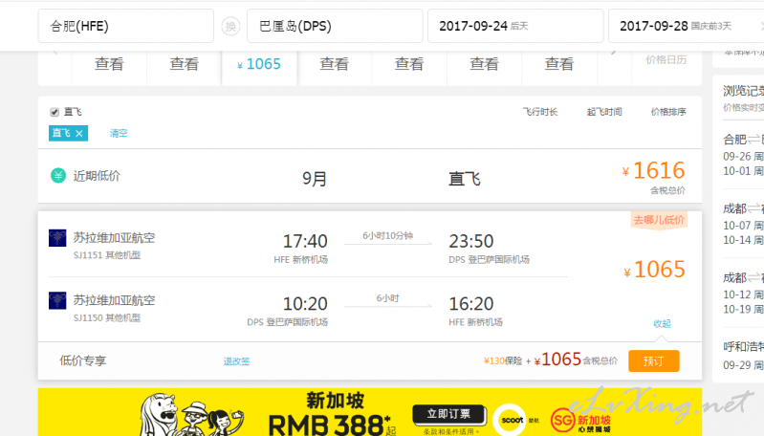Click airline logo for flight SJ1151
The width and height of the screenshot is (764, 436).
[57, 238]
